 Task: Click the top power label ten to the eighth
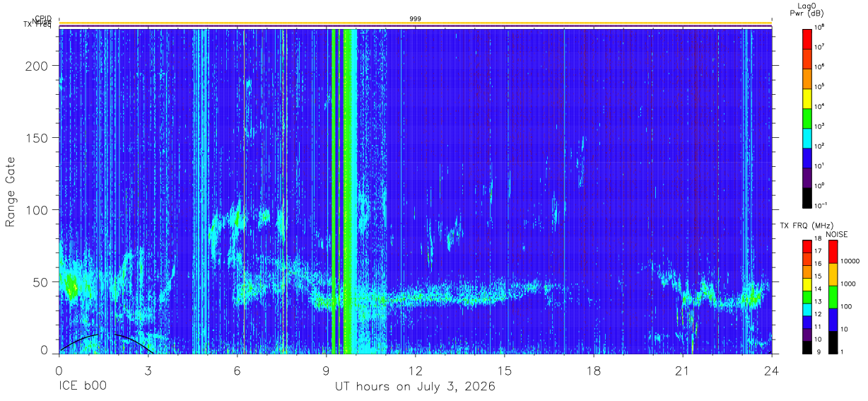click(x=821, y=25)
